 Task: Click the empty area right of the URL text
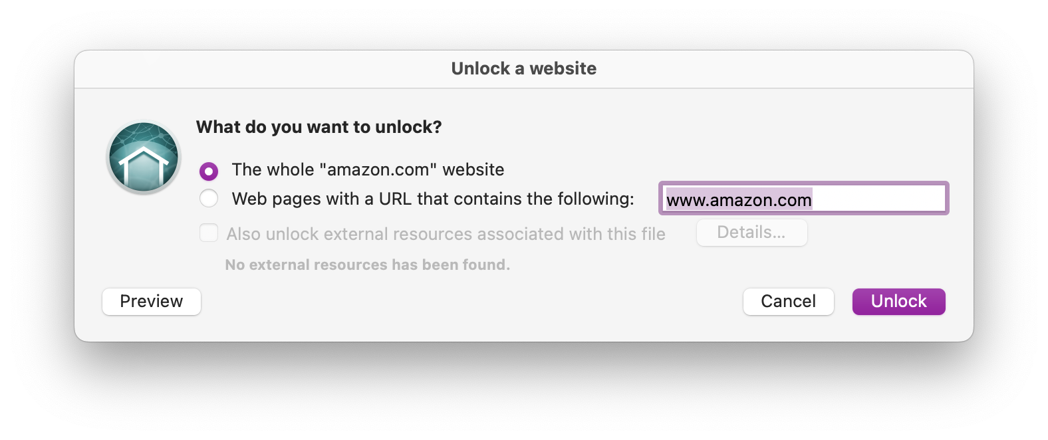(x=878, y=199)
